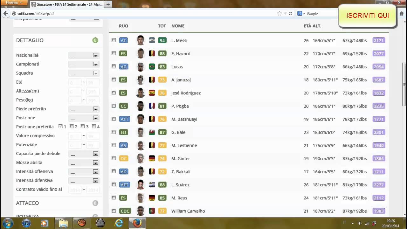The height and width of the screenshot is (229, 407).
Task: Reload the page with refresh icon
Action: (x=290, y=14)
